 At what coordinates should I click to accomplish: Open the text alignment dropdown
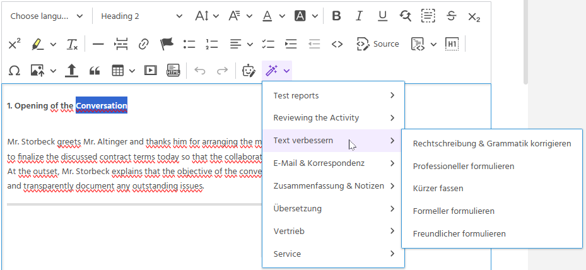tap(241, 44)
